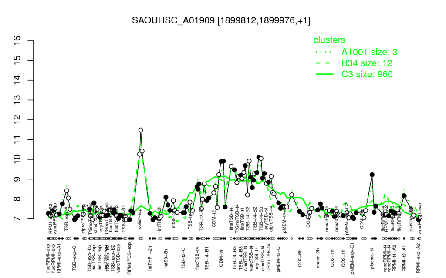Click the 'CDM-t2' axis label
446x278 pixels.
214,218
